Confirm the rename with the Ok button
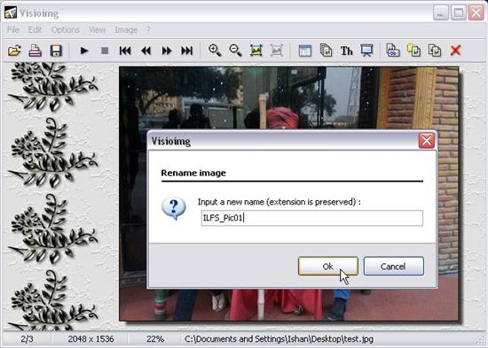 [x=328, y=267]
